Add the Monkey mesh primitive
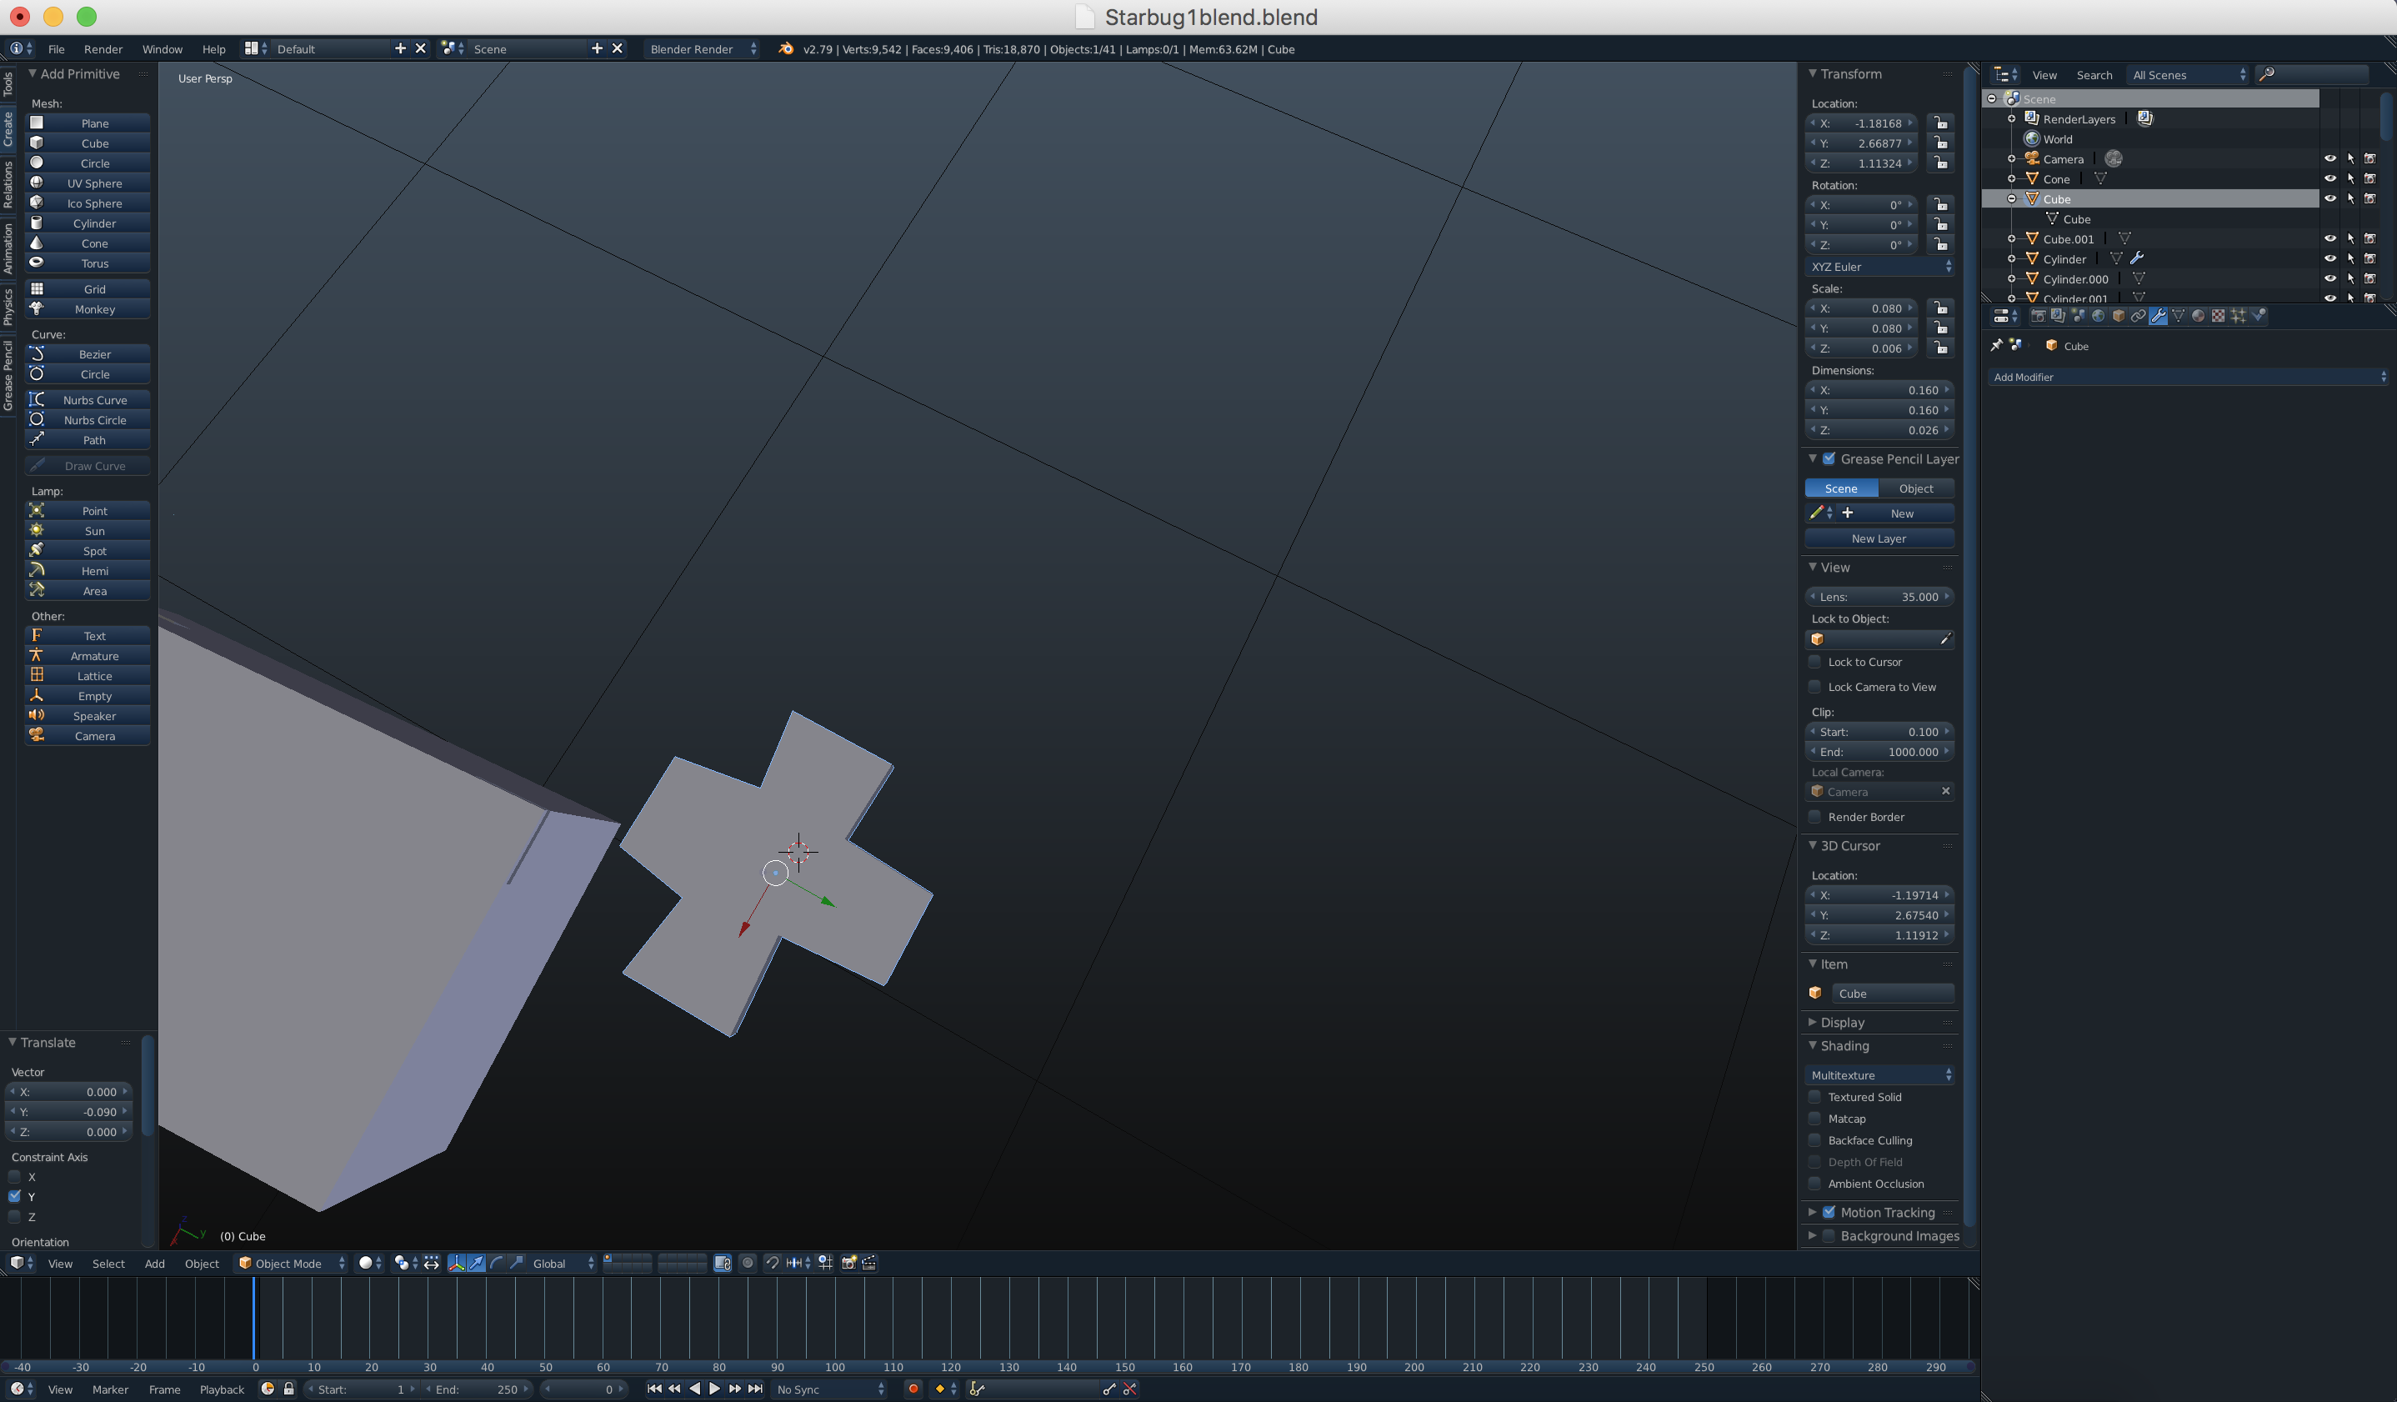2397x1402 pixels. (x=88, y=309)
